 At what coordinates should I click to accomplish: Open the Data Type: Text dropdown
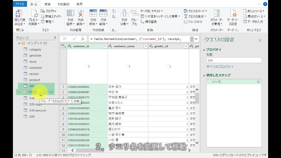(151, 11)
